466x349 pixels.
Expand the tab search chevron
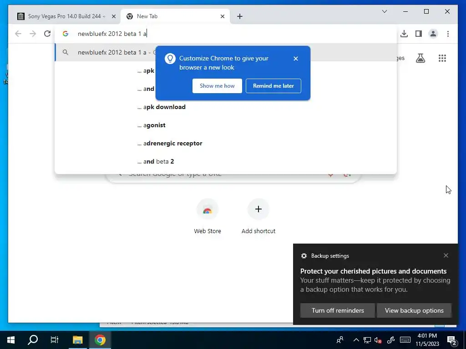[384, 11]
